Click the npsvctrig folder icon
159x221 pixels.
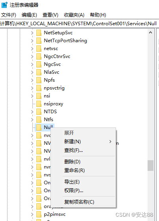[x=39, y=88]
